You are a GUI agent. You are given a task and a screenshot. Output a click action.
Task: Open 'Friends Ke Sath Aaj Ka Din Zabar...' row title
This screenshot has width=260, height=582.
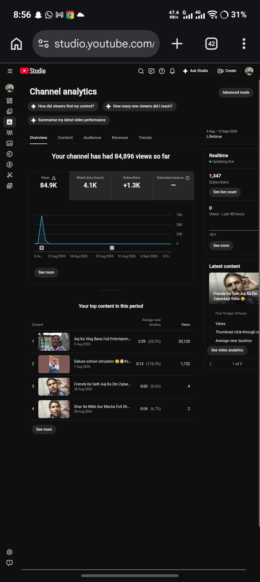pyautogui.click(x=102, y=384)
